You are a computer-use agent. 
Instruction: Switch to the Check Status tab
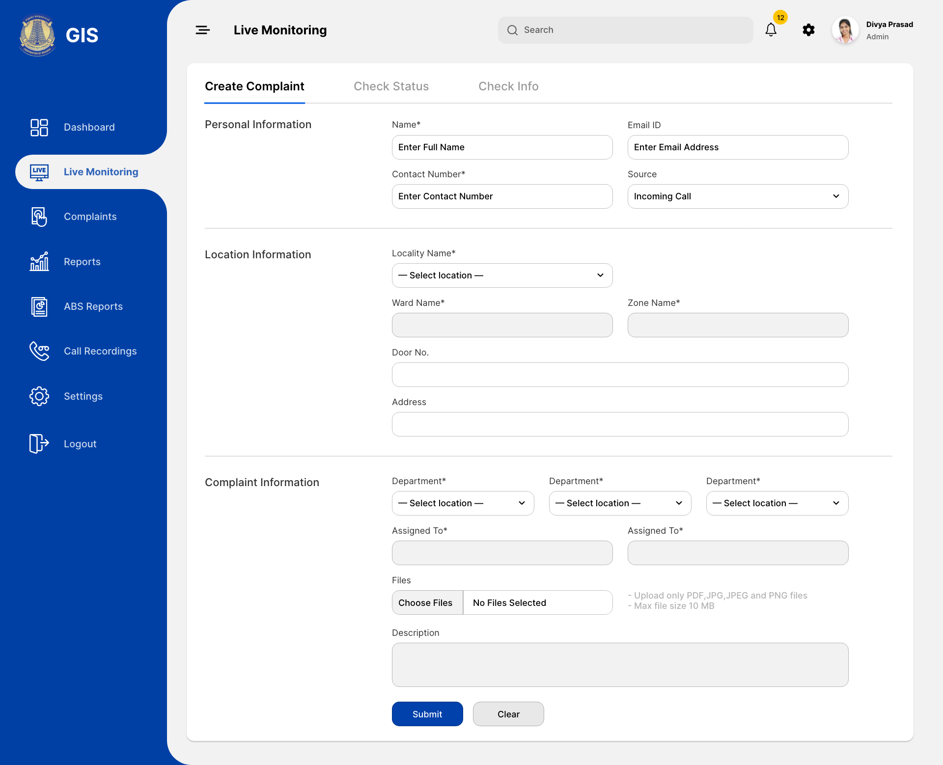coord(391,86)
